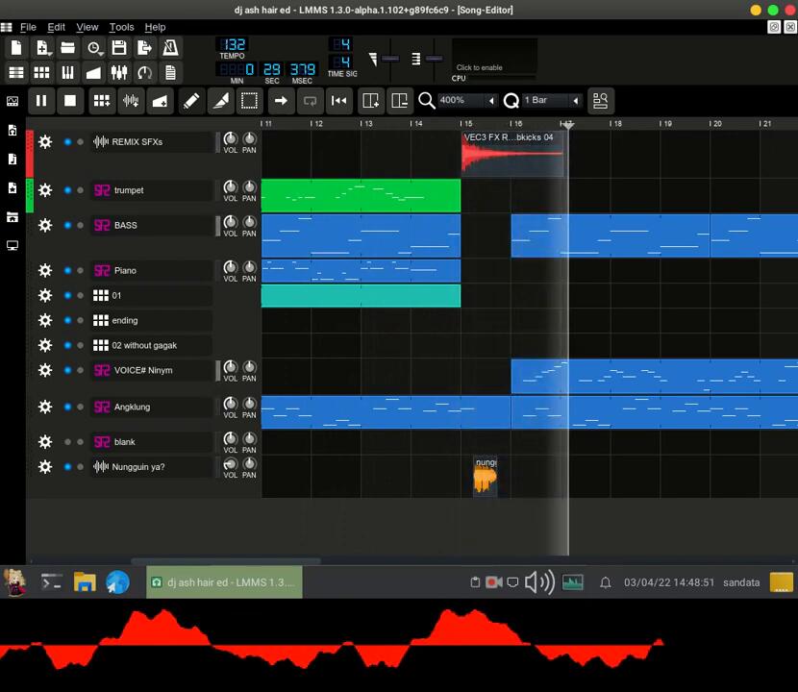798x692 pixels.
Task: Click the REMIX SFXs volume knob
Action: tap(230, 139)
